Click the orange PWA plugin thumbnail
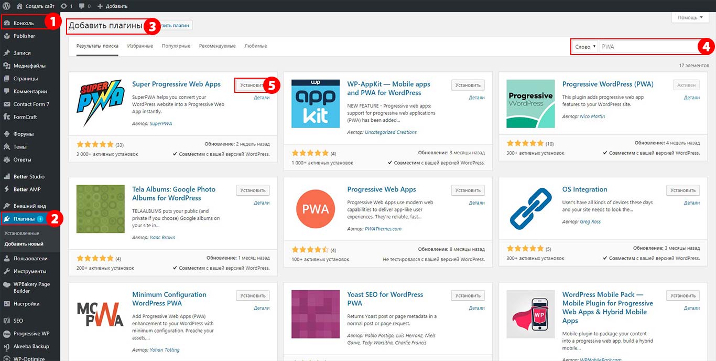The image size is (716, 361). pos(316,209)
